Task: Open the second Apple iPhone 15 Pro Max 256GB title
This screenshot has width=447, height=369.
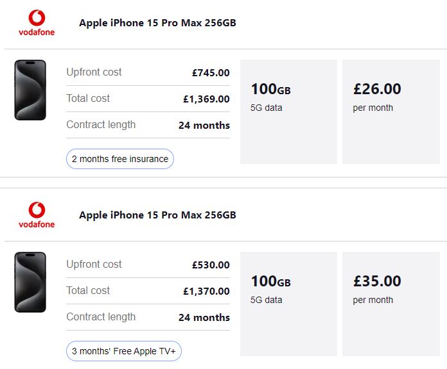Action: (x=157, y=215)
